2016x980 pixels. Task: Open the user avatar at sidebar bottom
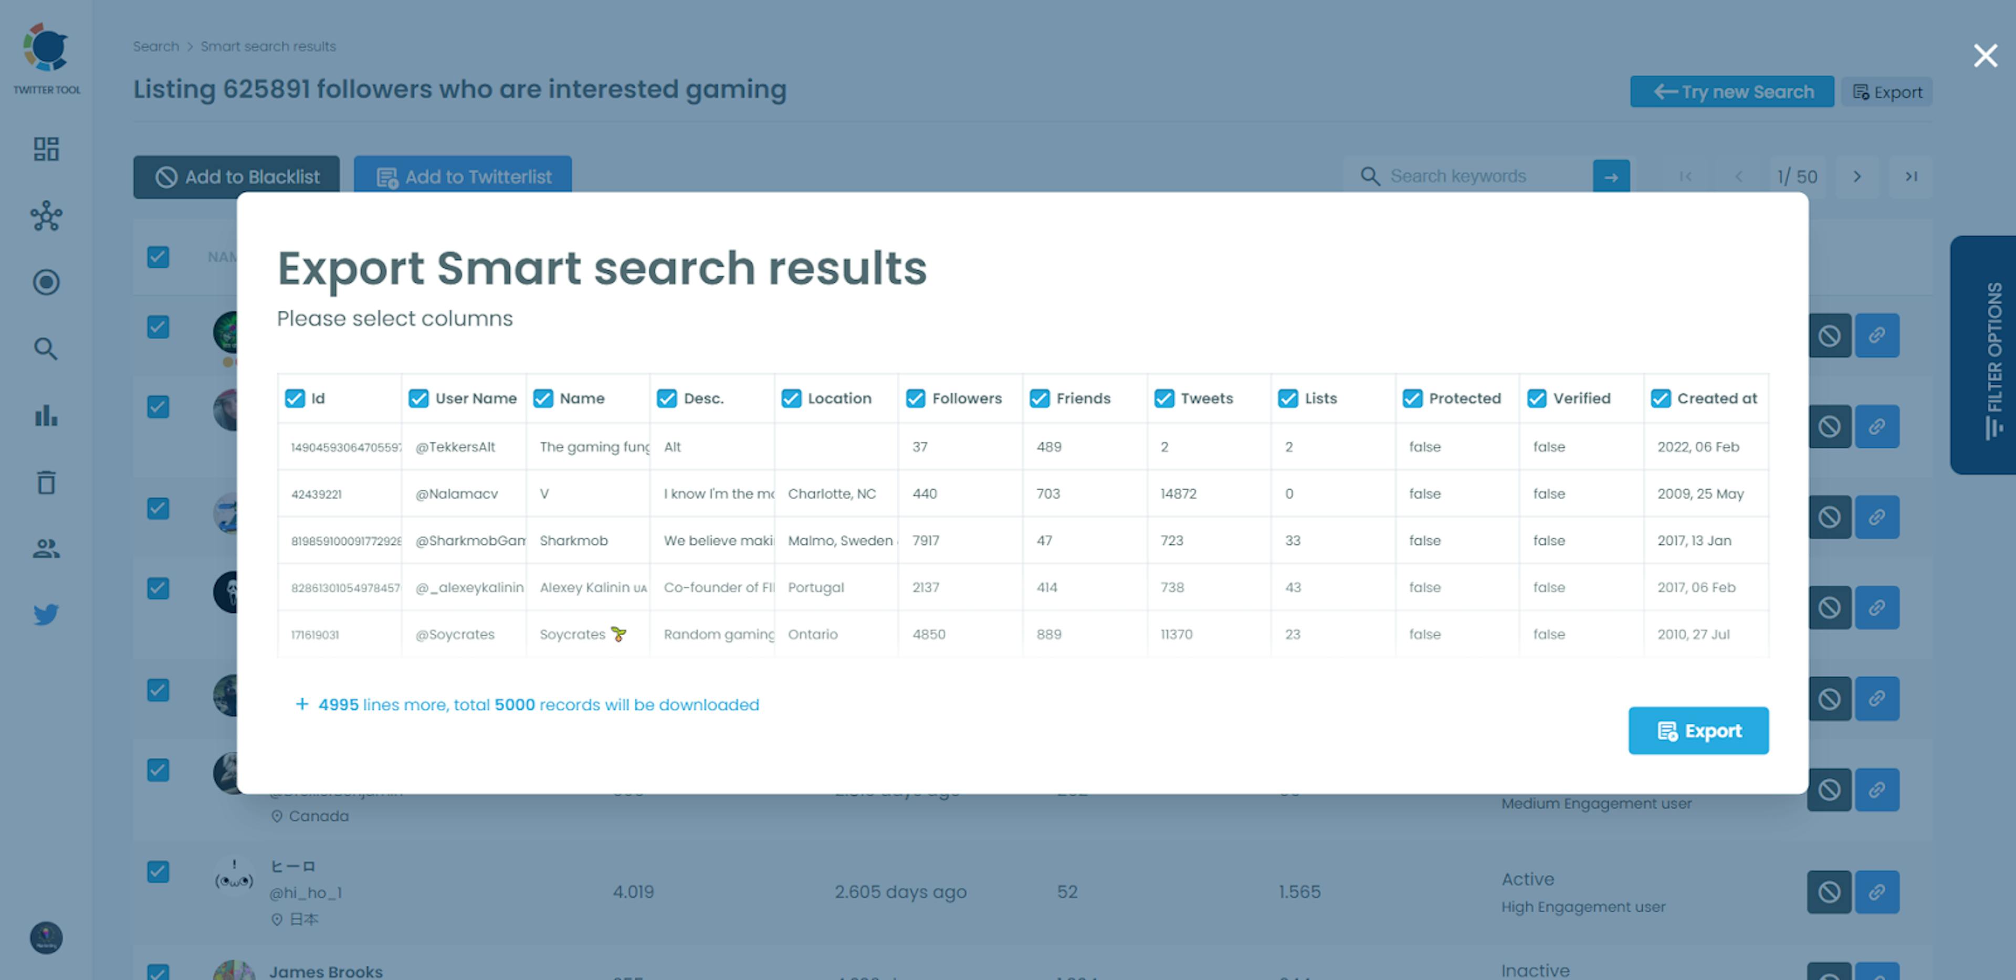point(46,937)
